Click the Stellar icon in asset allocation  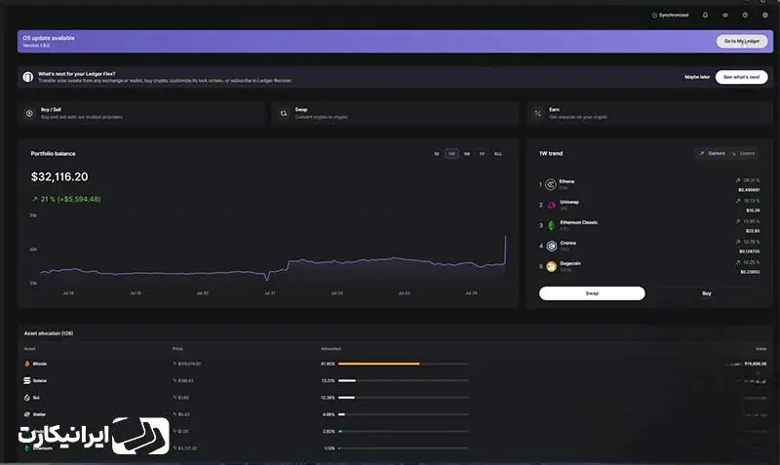27,414
